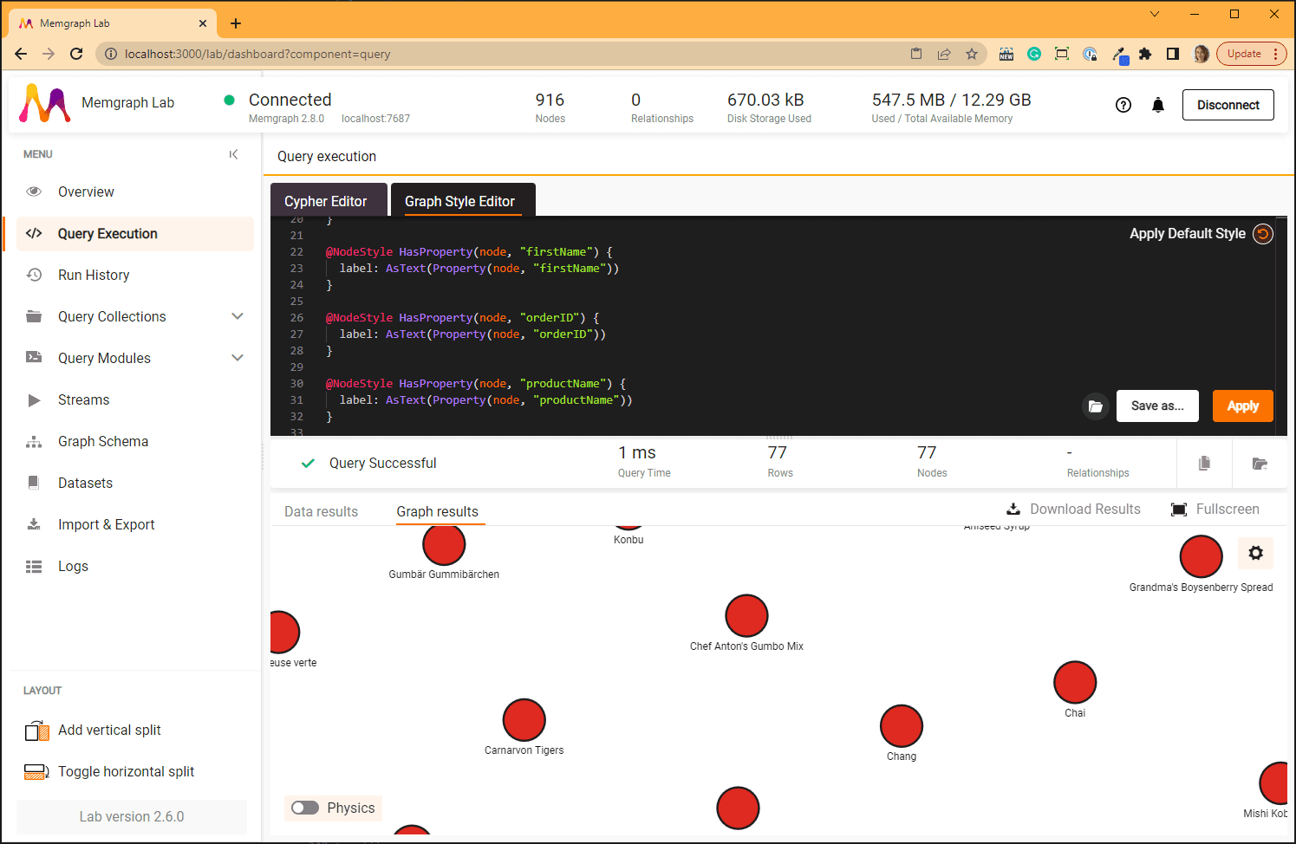This screenshot has height=844, width=1296.
Task: Apply the graph style changes
Action: (x=1242, y=406)
